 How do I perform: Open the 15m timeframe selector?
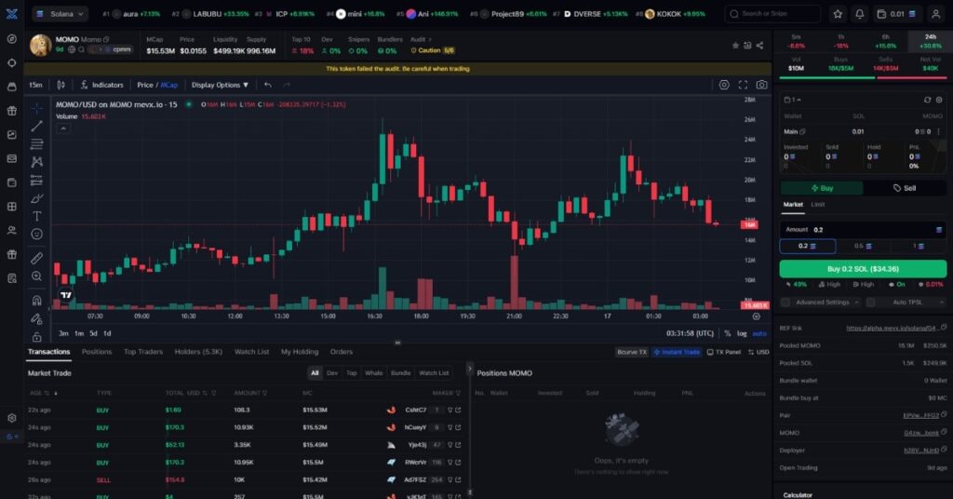point(36,85)
